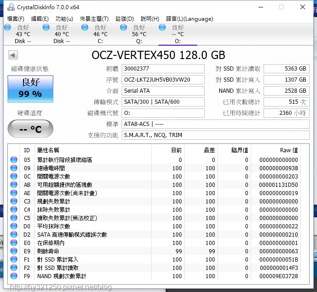Click status circle of attribute D0 row
The image size is (317, 292).
pos(14,226)
